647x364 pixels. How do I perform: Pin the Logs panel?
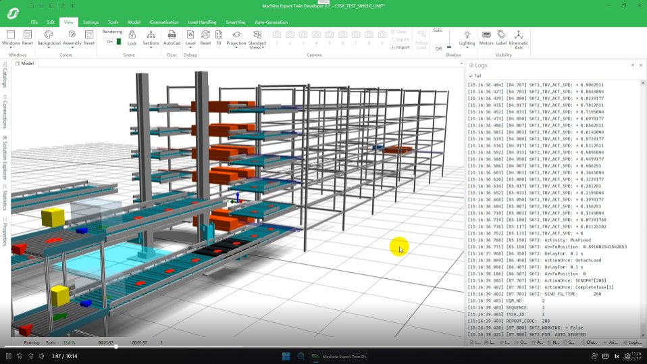tap(632, 65)
